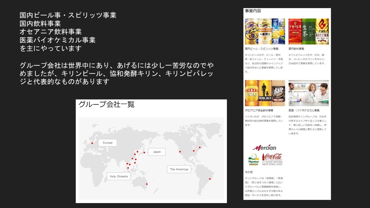Click the オセアニア綜合飲料事業 caption
This screenshot has height=208, width=370.
point(259,110)
